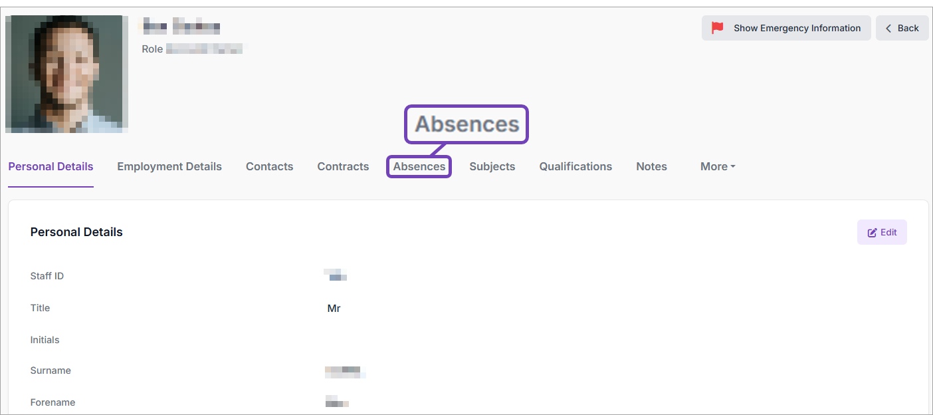Open the More dropdown caret

pyautogui.click(x=733, y=167)
